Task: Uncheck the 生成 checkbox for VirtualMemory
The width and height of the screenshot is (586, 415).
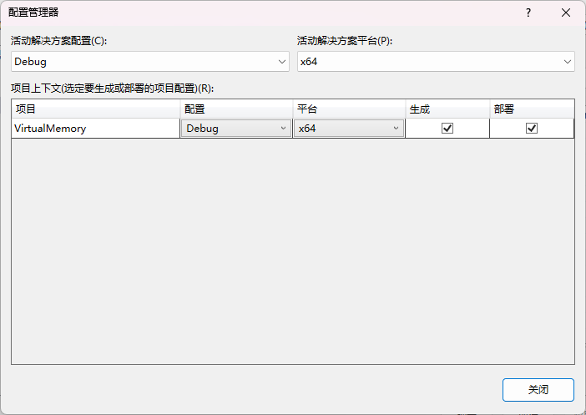Action: 447,129
